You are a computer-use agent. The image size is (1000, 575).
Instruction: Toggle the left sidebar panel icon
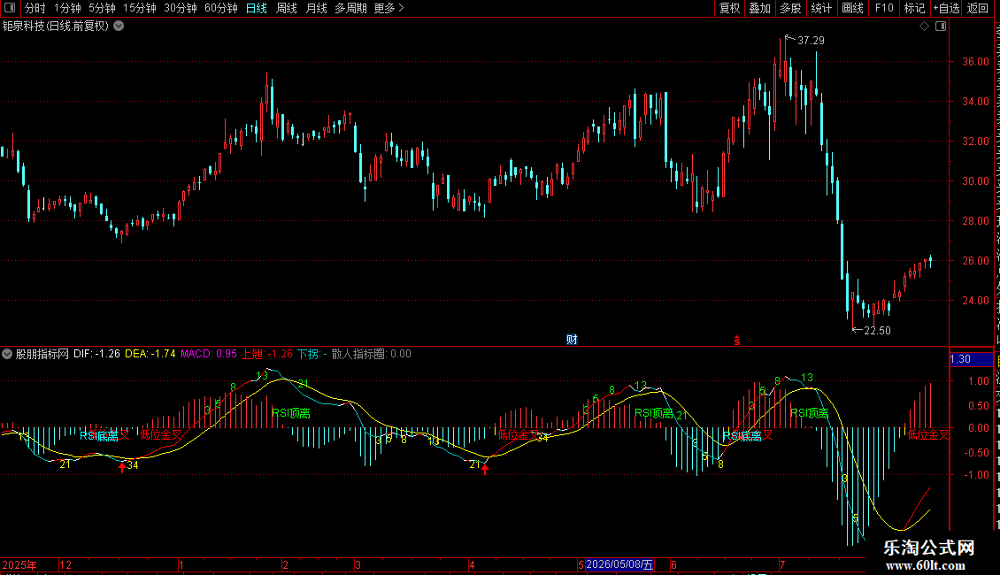10,8
